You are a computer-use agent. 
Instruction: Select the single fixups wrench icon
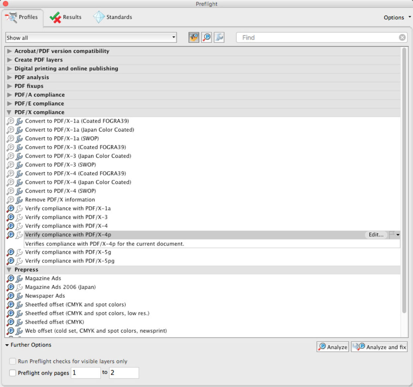pyautogui.click(x=219, y=38)
